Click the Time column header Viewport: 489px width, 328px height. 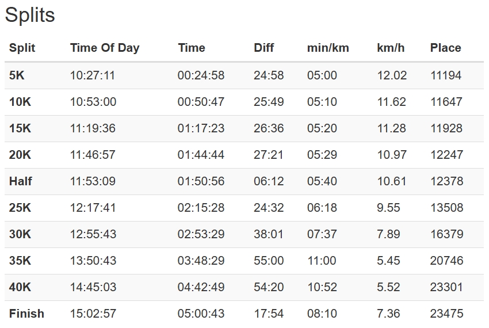tap(192, 48)
